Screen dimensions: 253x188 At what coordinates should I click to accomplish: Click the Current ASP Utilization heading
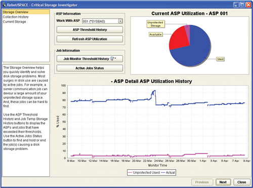click(x=189, y=13)
